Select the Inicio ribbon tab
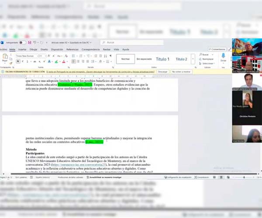The height and width of the screenshot is (218, 262). click(x=12, y=50)
